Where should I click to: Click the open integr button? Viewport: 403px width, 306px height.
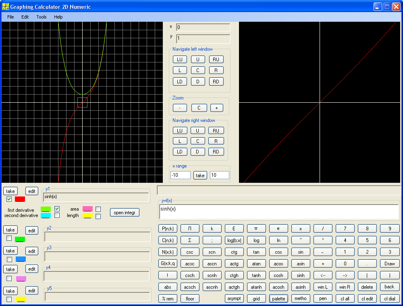(125, 213)
